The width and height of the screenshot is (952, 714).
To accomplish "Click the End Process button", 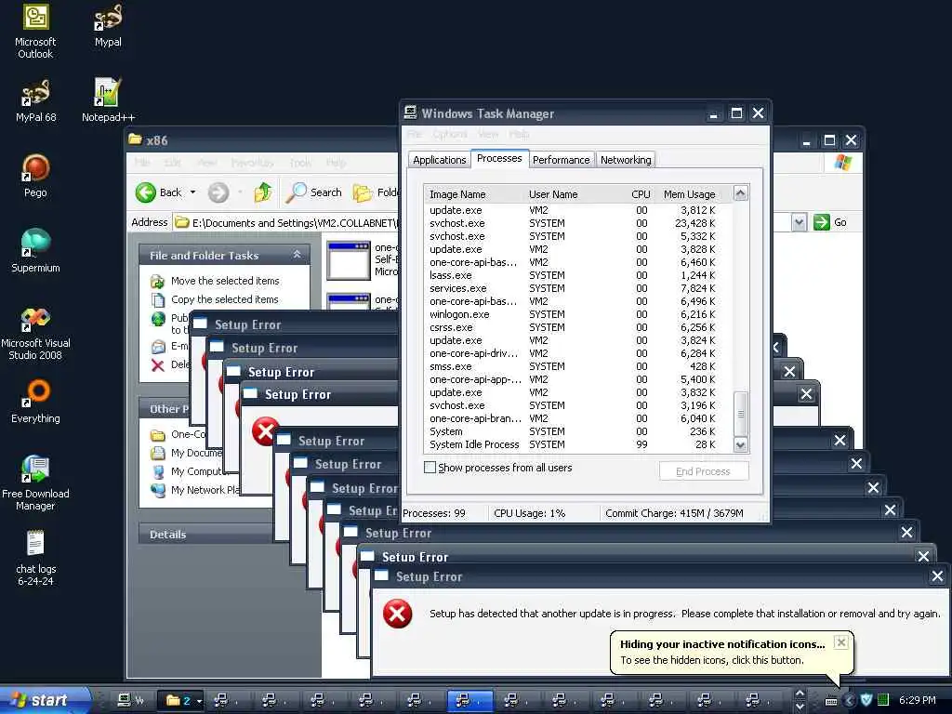I will coord(703,471).
